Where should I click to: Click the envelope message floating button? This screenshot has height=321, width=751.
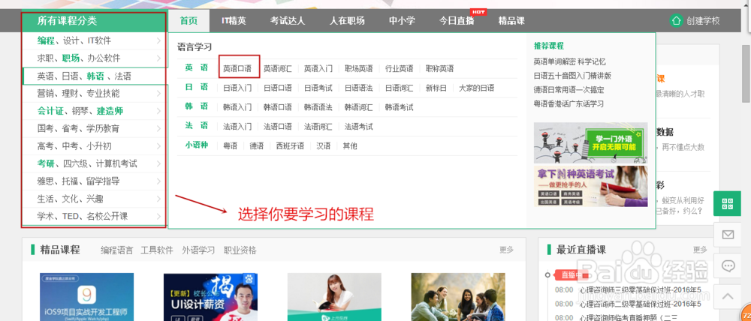[728, 235]
